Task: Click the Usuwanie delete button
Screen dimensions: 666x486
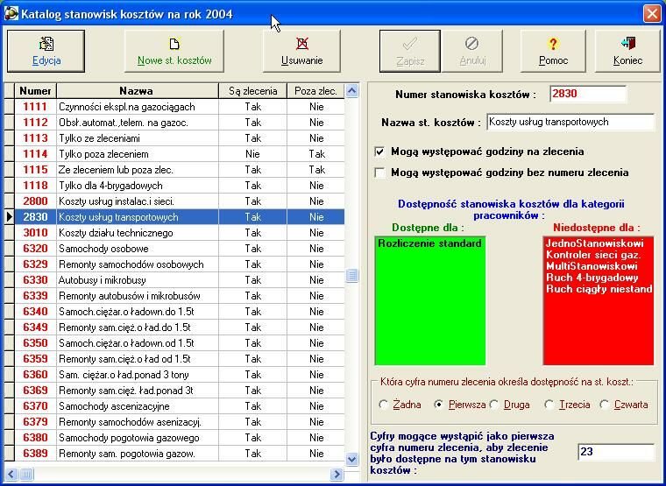Action: point(301,51)
